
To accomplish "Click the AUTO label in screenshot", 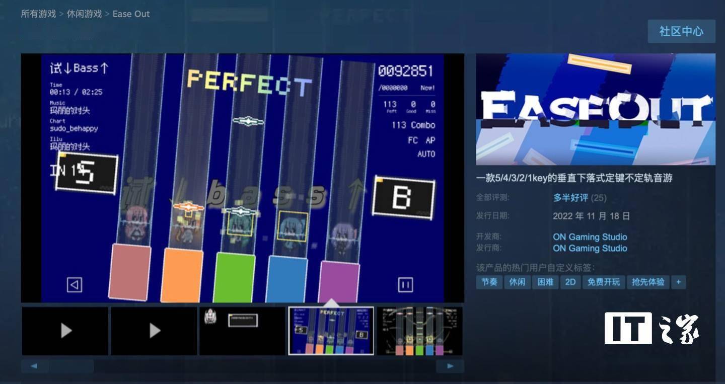I will pos(426,154).
